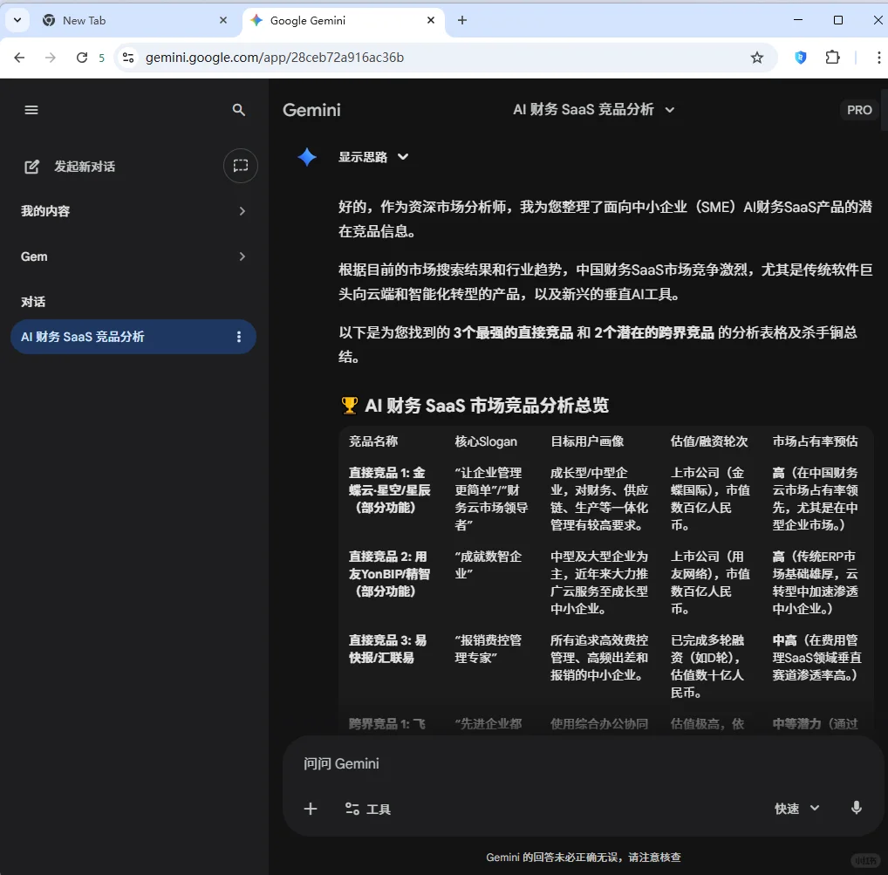Click the address bar URL
Screen dimensions: 888x875
(275, 58)
